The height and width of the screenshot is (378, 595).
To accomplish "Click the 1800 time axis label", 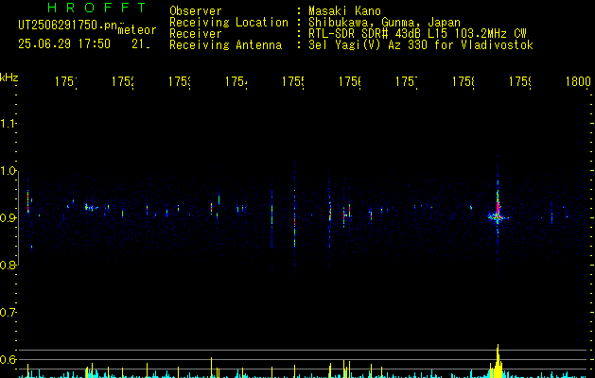I will point(578,81).
